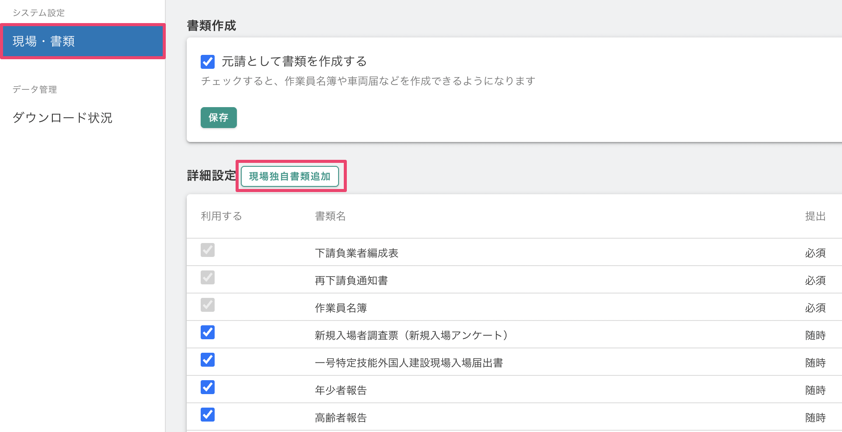Click the greyed checkbox for 下請負業者編成表

pos(208,250)
